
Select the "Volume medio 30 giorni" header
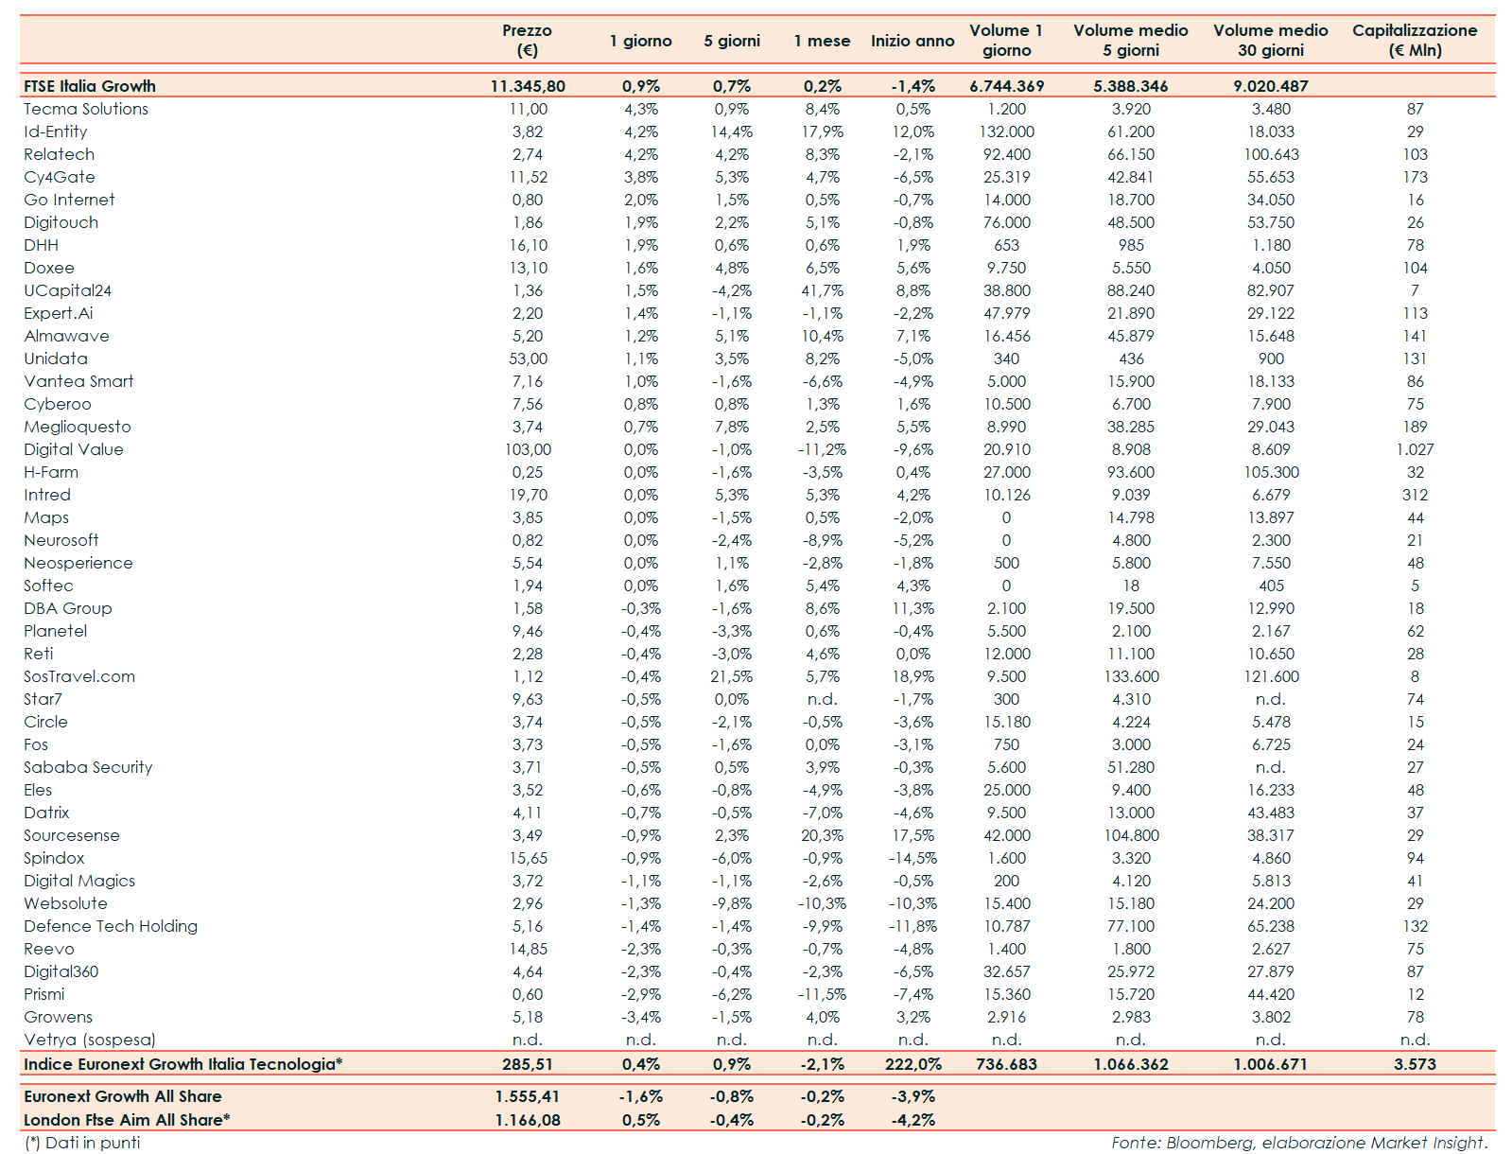[x=1271, y=40]
